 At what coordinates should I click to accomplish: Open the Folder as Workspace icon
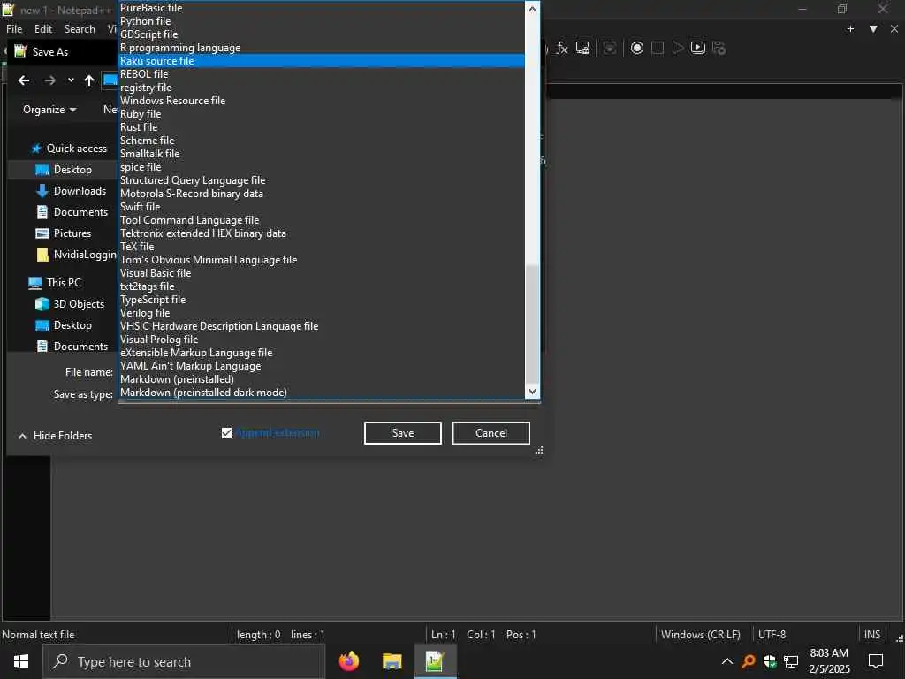(583, 48)
